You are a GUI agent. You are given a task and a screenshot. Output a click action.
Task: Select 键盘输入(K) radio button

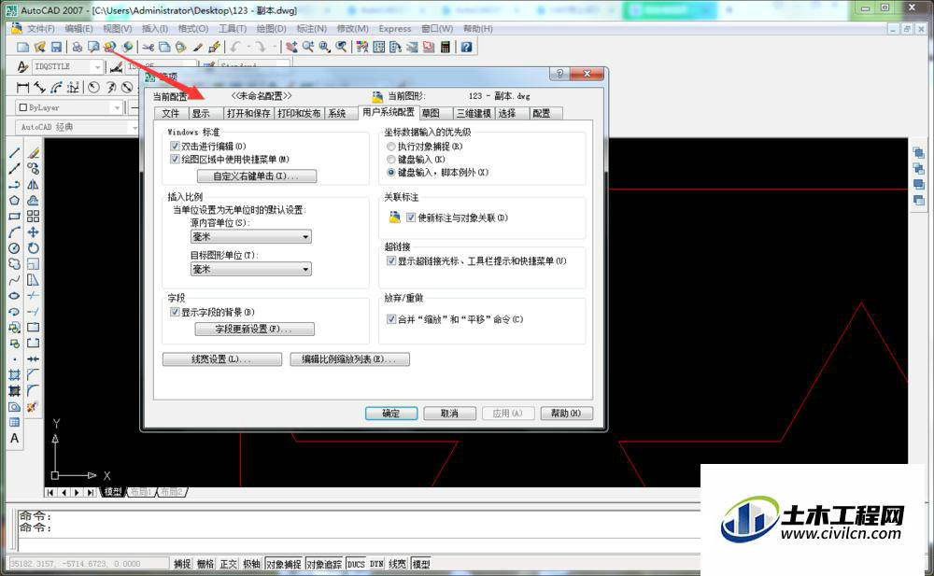click(391, 159)
